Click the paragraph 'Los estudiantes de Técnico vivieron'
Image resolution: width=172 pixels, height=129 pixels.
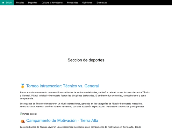coord(81,127)
